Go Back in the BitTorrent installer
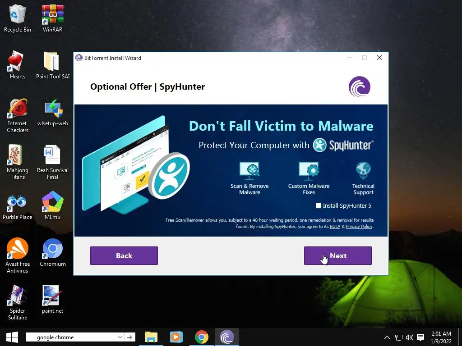 tap(124, 256)
